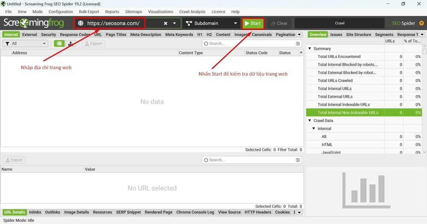427x224 pixels.
Task: Open the All filter dropdown
Action: (x=25, y=44)
